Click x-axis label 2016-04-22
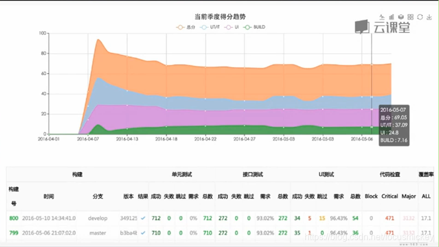This screenshot has width=439, height=247. [x=206, y=138]
